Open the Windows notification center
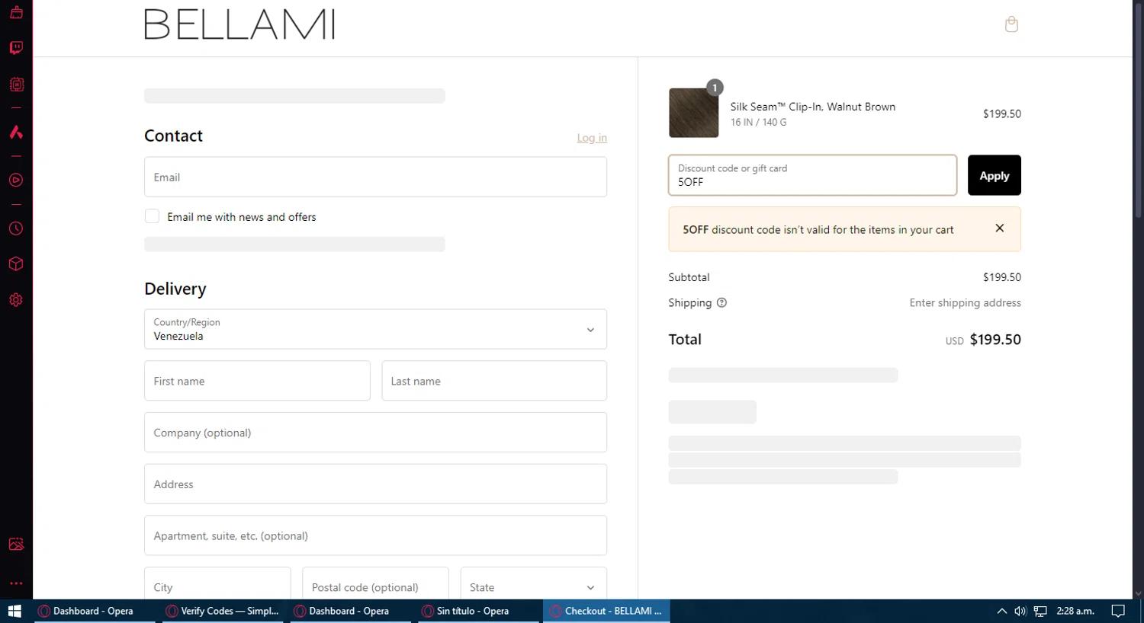The width and height of the screenshot is (1144, 623). 1118,611
